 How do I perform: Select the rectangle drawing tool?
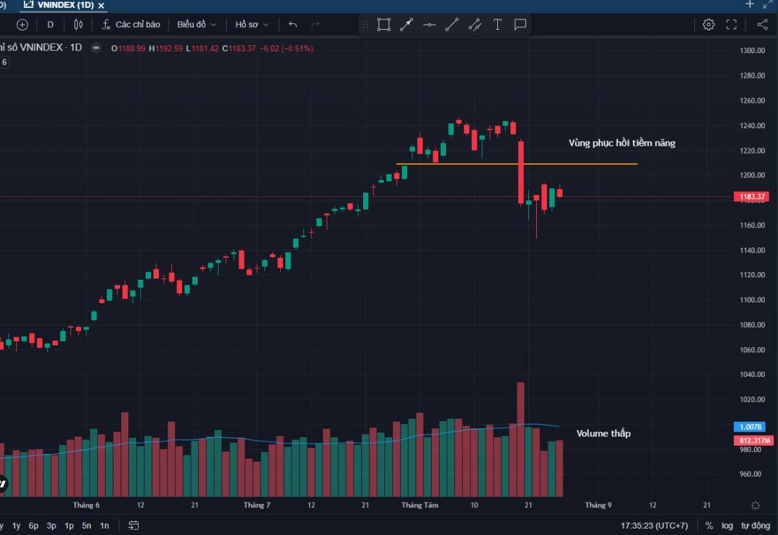tap(384, 25)
